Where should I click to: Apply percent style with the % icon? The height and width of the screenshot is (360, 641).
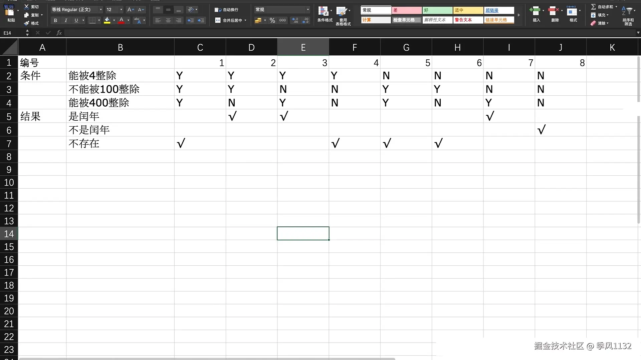tap(272, 20)
